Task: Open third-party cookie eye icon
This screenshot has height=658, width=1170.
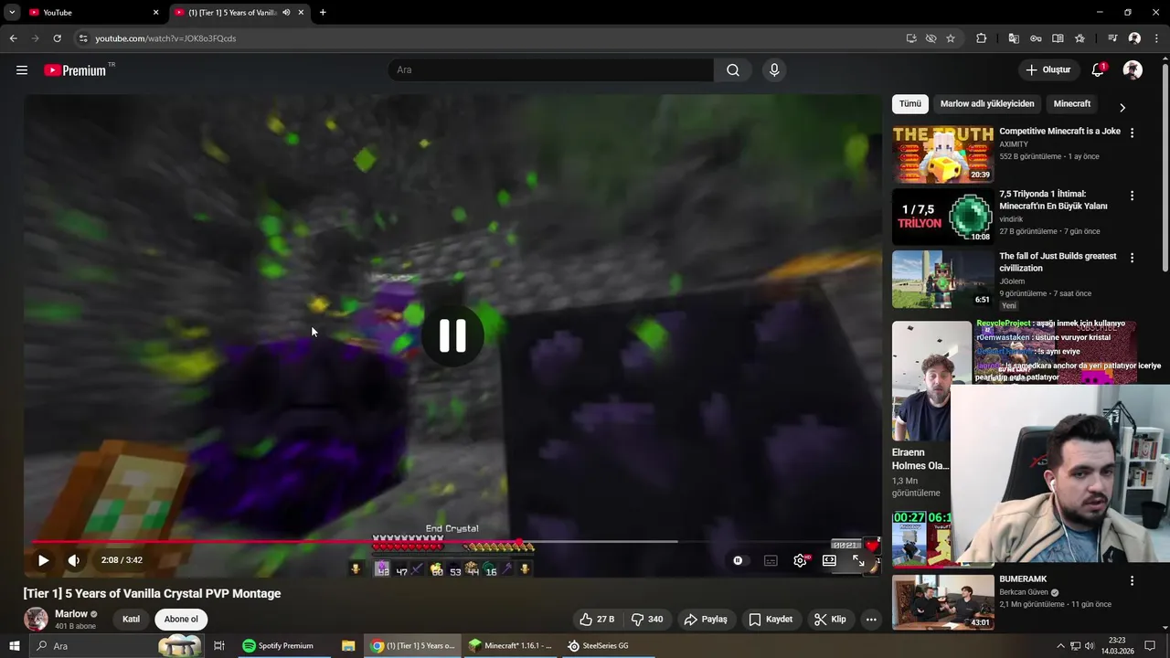Action: (931, 38)
